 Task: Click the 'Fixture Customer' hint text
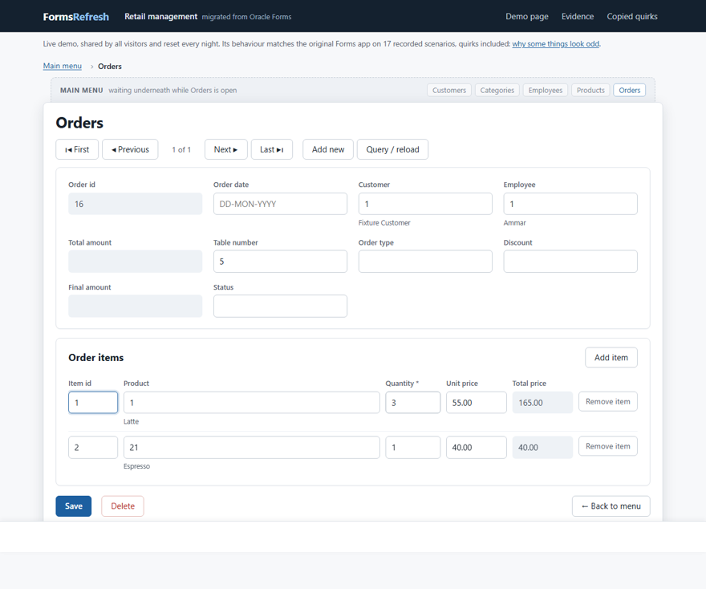click(x=384, y=223)
